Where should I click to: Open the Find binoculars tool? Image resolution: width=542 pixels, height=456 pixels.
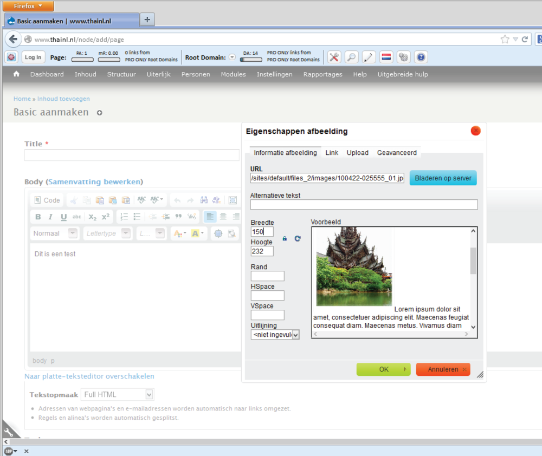(204, 200)
